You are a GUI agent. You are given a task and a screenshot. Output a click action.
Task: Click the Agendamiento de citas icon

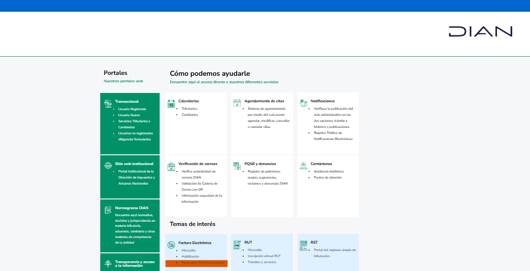237,103
